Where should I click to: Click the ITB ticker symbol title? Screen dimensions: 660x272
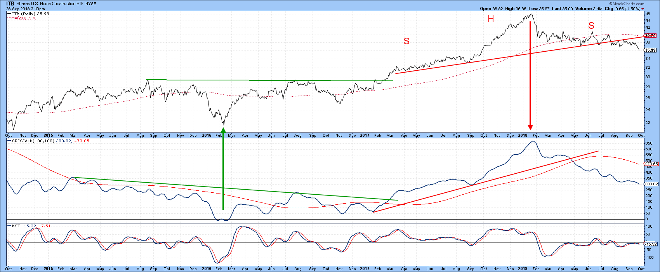(x=10, y=3)
